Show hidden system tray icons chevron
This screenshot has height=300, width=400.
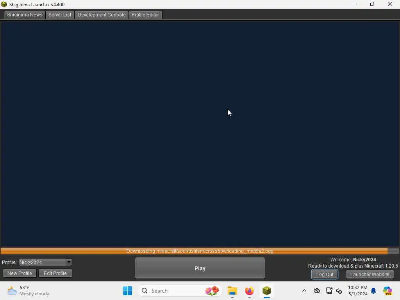click(x=304, y=291)
